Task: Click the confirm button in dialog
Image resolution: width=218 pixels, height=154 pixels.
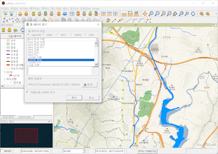Action: (x=74, y=98)
